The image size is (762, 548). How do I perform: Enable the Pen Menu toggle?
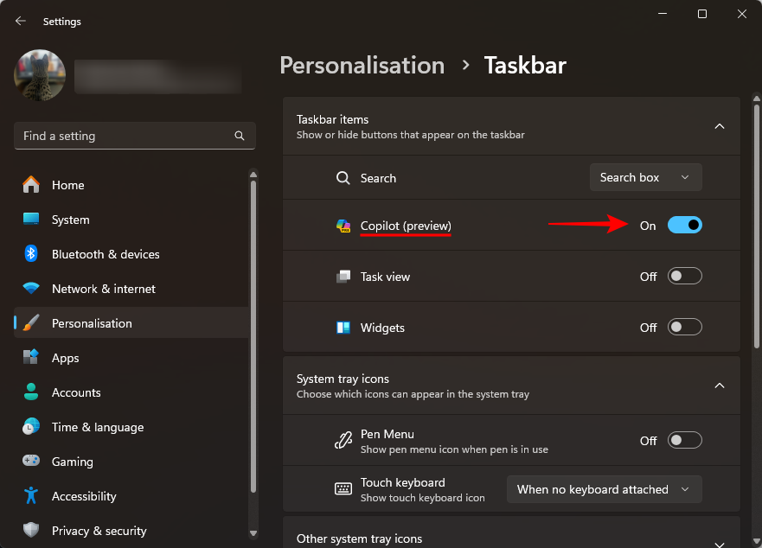coord(684,441)
